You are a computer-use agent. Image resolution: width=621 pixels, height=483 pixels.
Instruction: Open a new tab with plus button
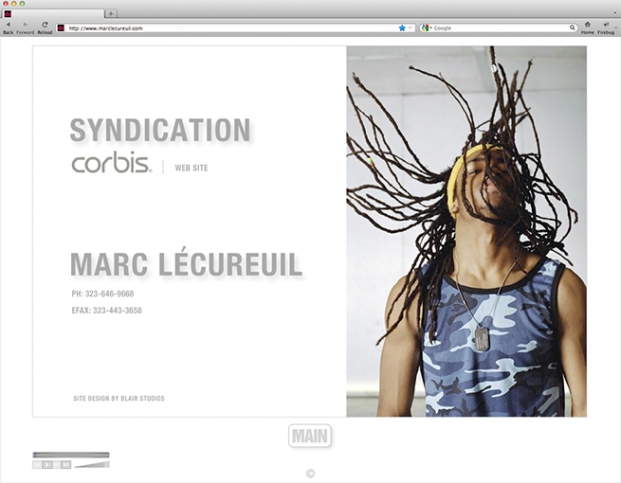(x=111, y=13)
